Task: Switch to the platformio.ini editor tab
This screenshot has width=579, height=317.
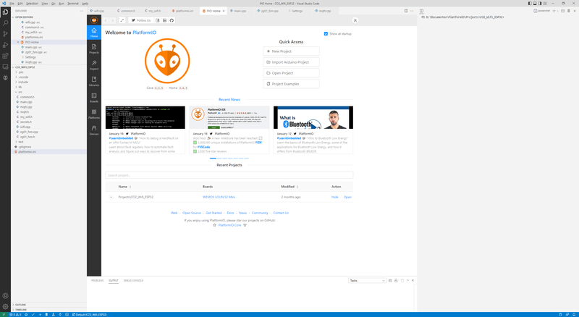Action: coord(185,11)
